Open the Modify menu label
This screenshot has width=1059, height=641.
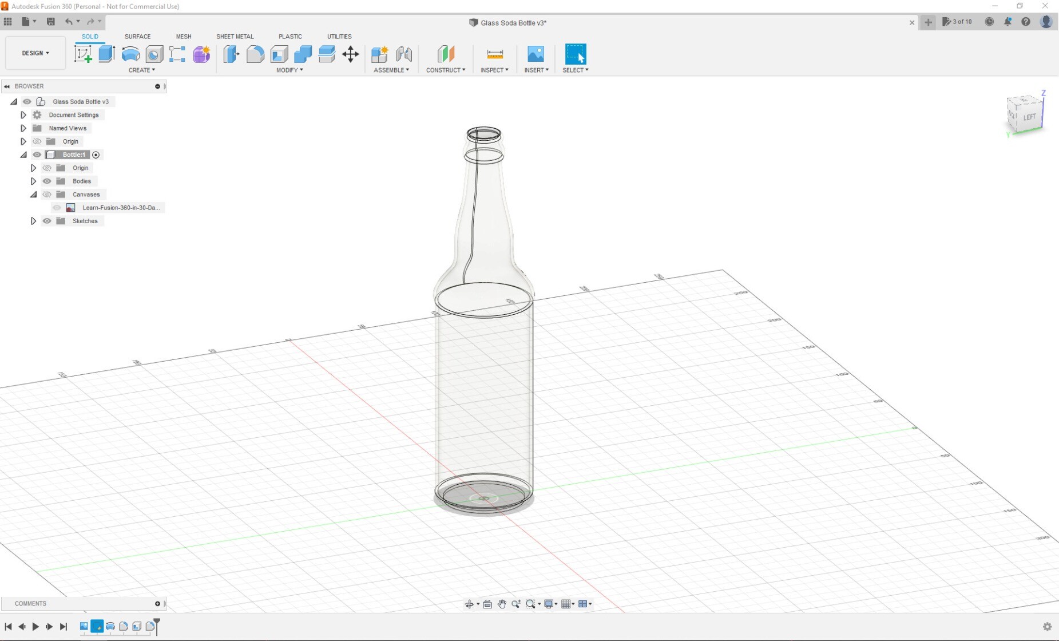pyautogui.click(x=289, y=70)
